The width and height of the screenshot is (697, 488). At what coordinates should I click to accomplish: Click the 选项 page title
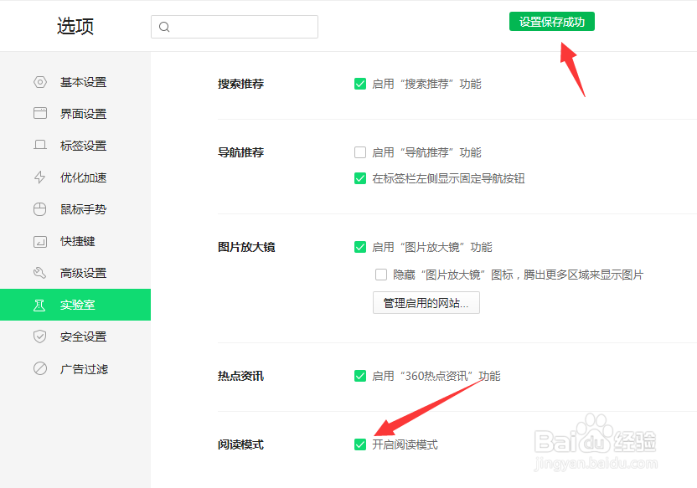[75, 26]
